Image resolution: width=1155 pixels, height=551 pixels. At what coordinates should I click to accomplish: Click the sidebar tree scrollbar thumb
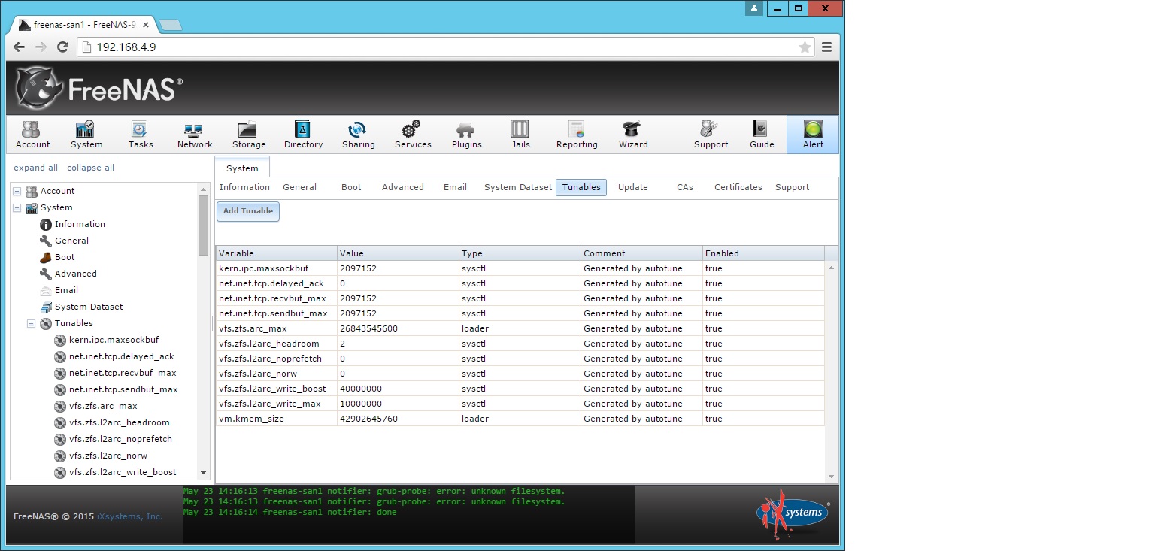(203, 225)
